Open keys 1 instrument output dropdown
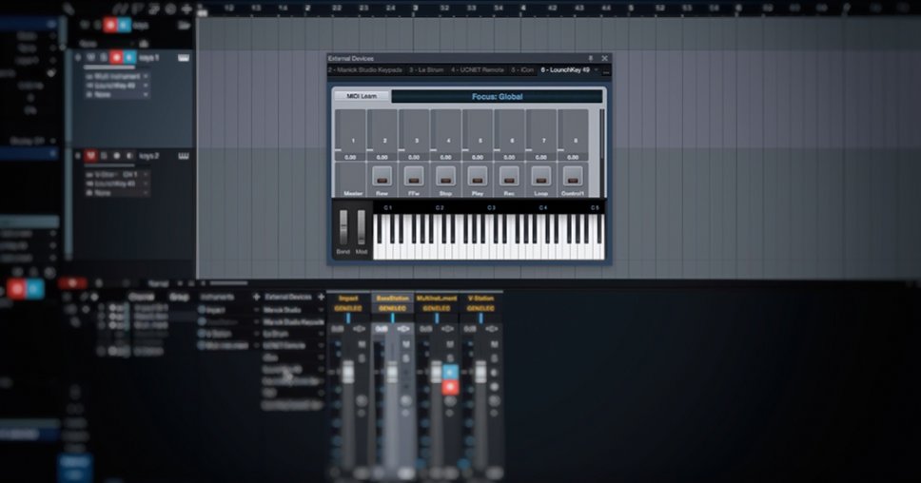Image resolution: width=921 pixels, height=483 pixels. click(118, 75)
